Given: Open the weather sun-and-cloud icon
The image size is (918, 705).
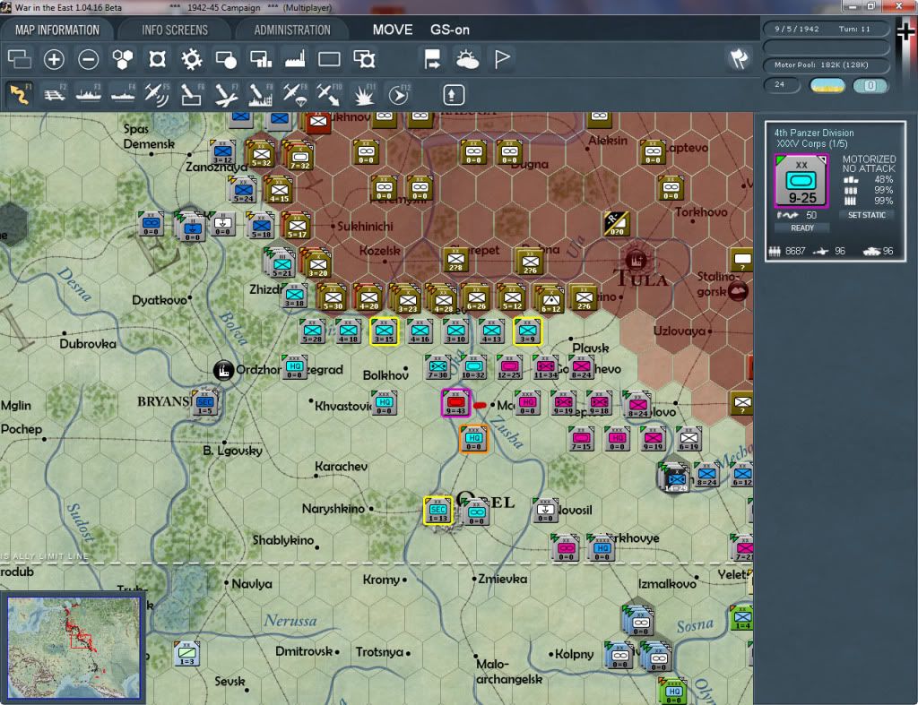Looking at the screenshot, I should (x=467, y=59).
